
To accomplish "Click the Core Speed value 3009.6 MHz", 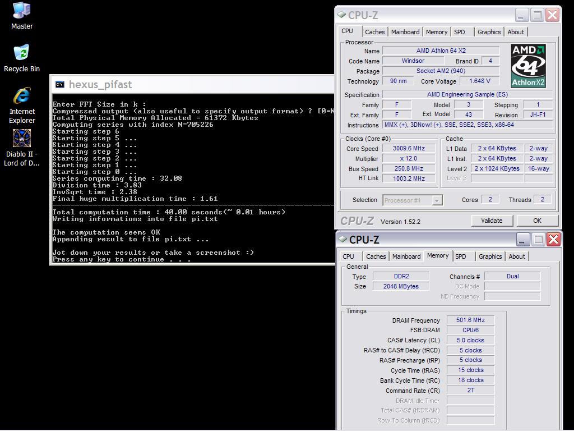I will click(x=409, y=148).
